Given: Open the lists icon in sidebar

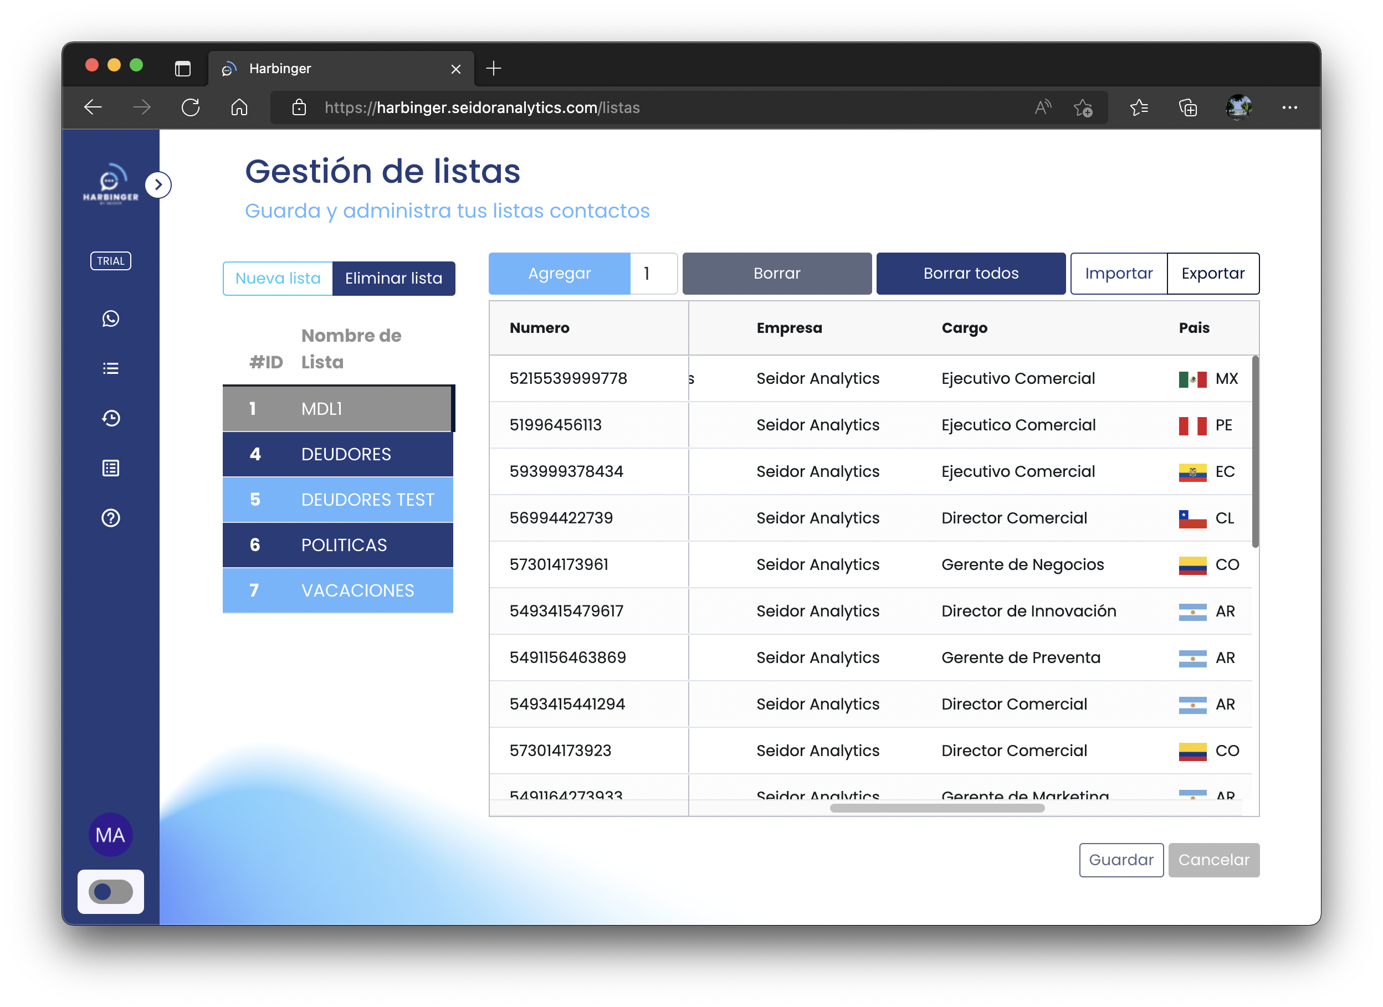Looking at the screenshot, I should click(110, 368).
